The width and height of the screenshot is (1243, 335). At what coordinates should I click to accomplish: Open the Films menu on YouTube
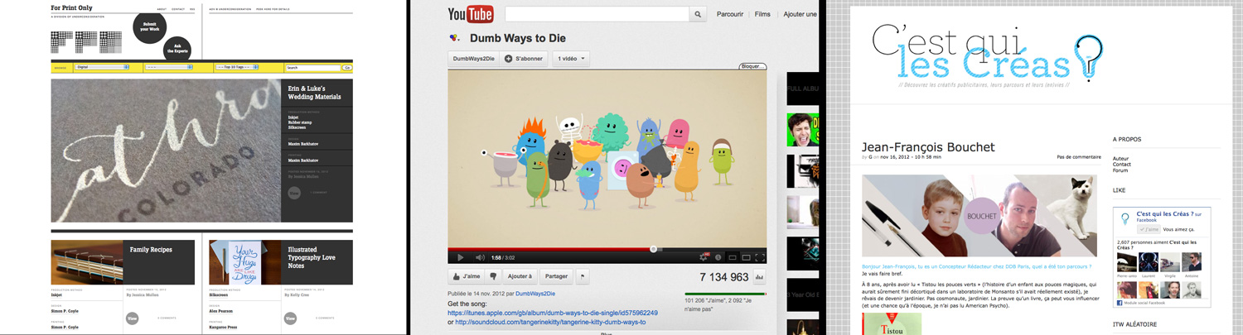762,14
